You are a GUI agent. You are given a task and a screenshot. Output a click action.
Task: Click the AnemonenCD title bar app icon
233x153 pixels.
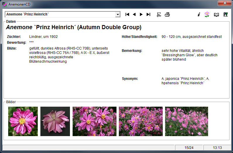coord(5,4)
